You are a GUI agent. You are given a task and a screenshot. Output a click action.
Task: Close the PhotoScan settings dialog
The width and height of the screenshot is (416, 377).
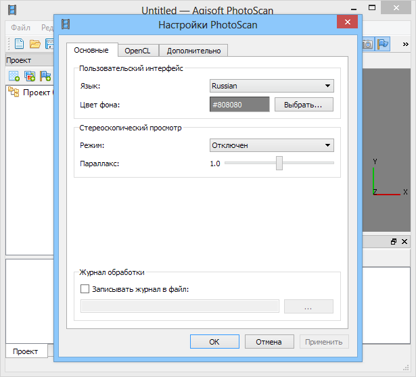tap(347, 22)
